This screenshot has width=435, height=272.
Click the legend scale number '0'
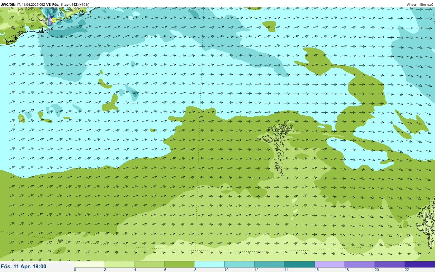(x=75, y=270)
